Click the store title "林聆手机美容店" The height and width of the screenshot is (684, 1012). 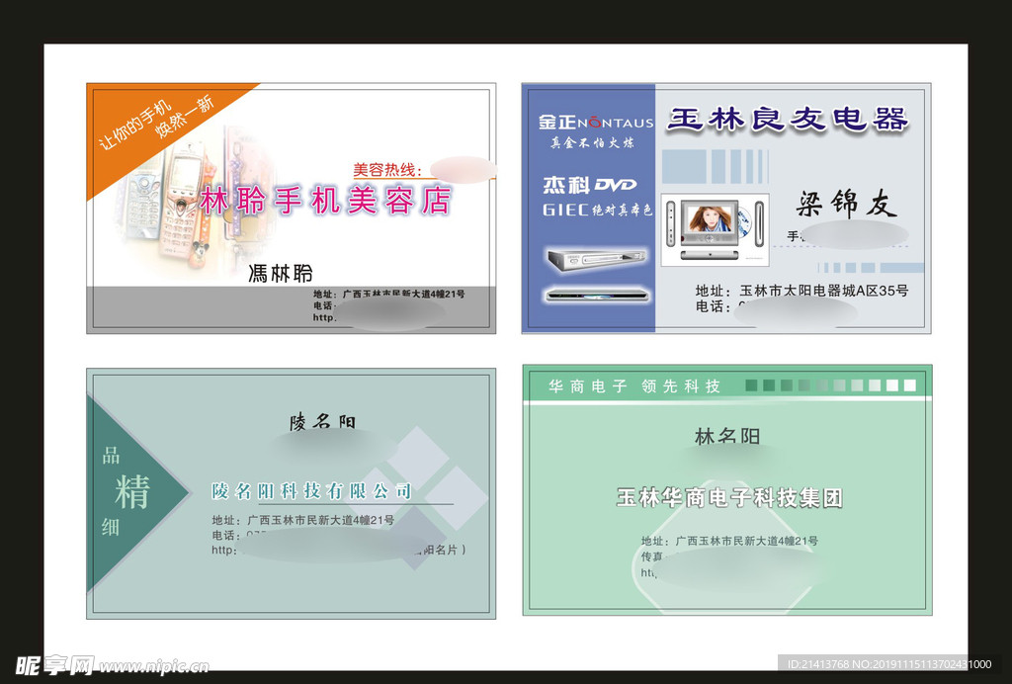(x=325, y=201)
